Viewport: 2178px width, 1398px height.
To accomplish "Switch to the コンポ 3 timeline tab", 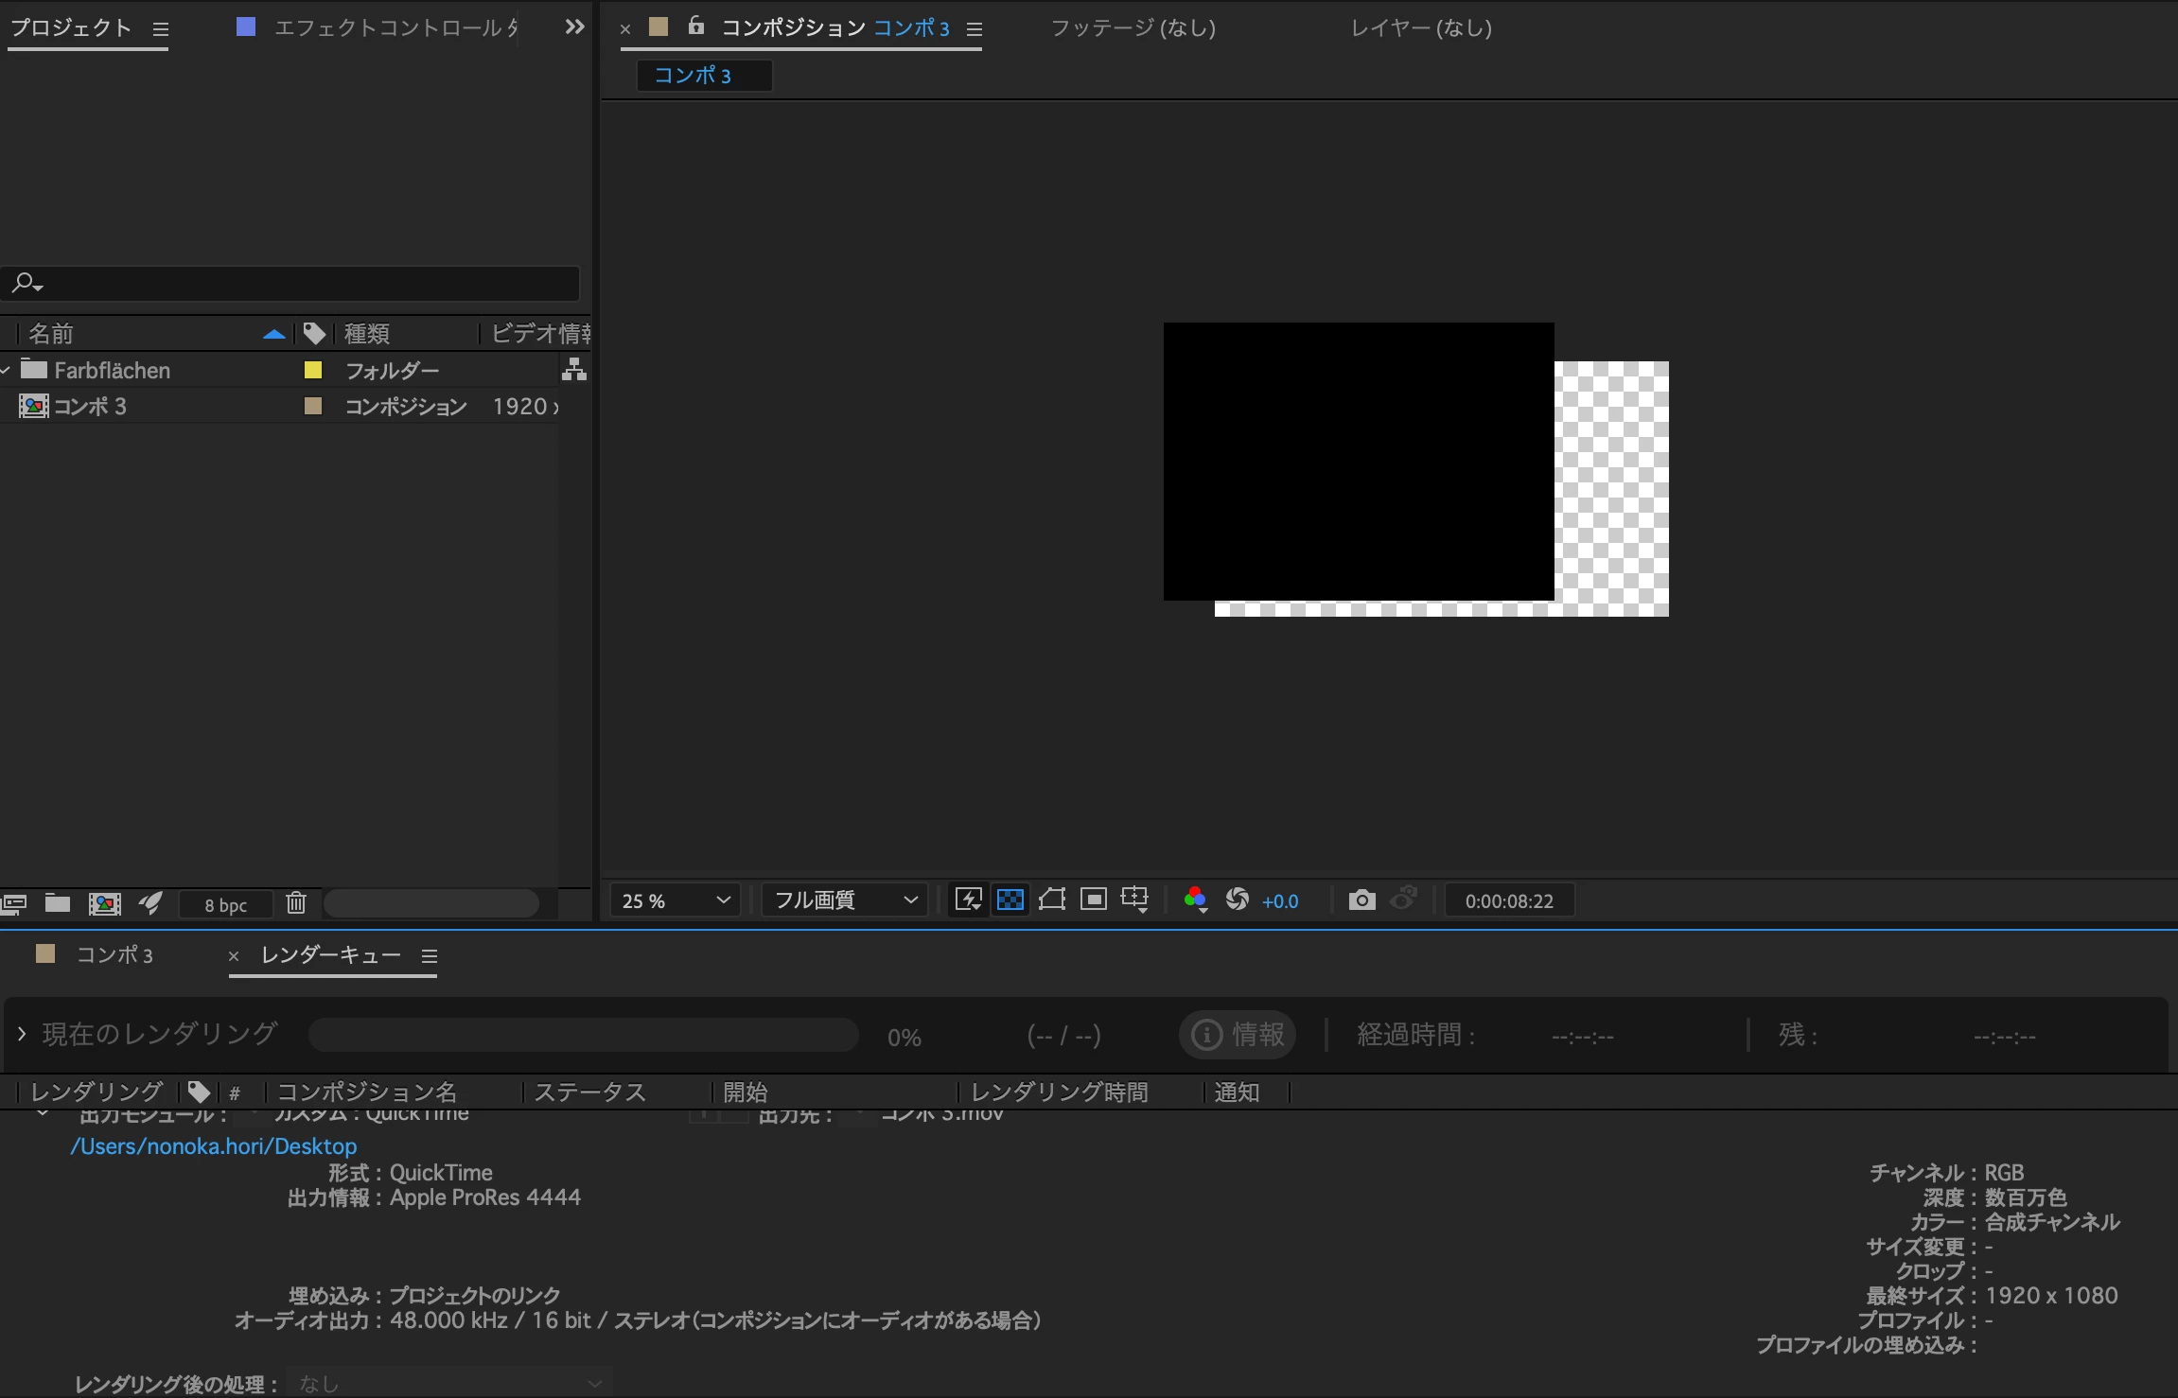I will [x=114, y=955].
